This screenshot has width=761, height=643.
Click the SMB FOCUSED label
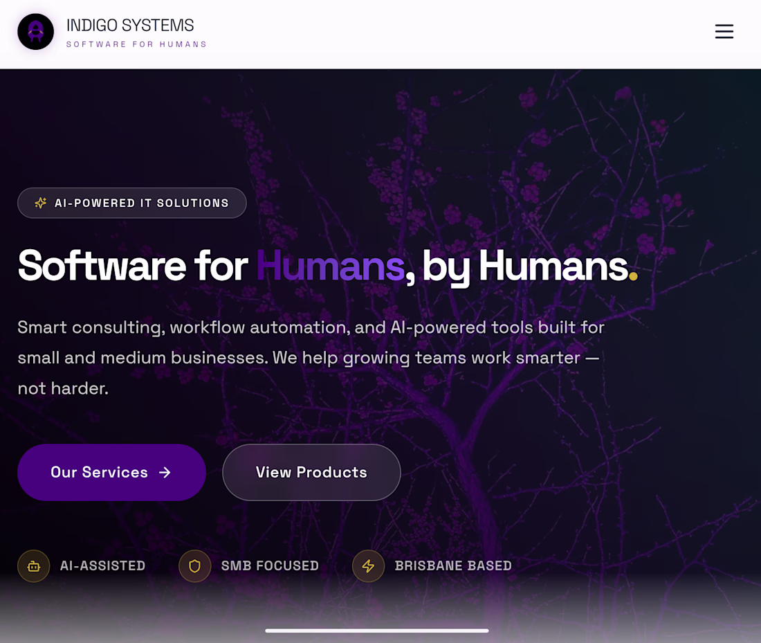tap(270, 565)
